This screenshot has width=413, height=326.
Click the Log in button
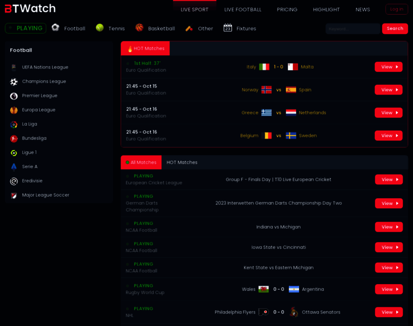point(396,9)
